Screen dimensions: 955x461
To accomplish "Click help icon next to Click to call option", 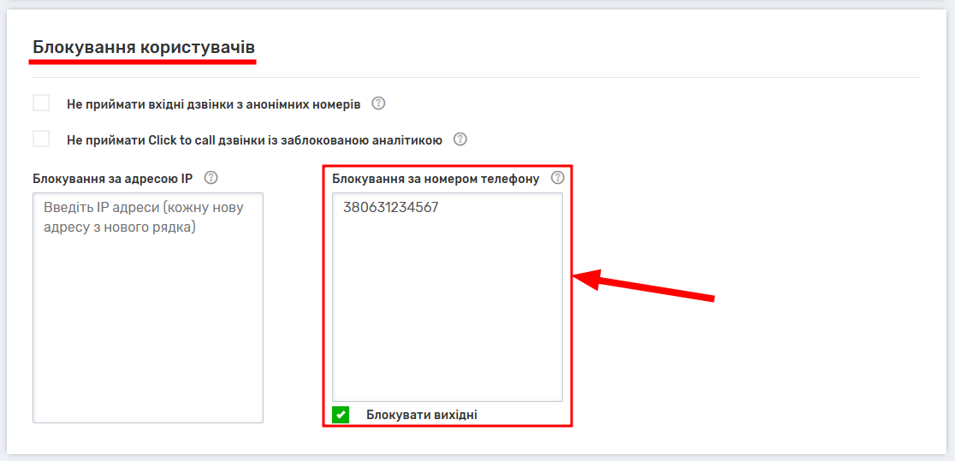I will click(460, 139).
